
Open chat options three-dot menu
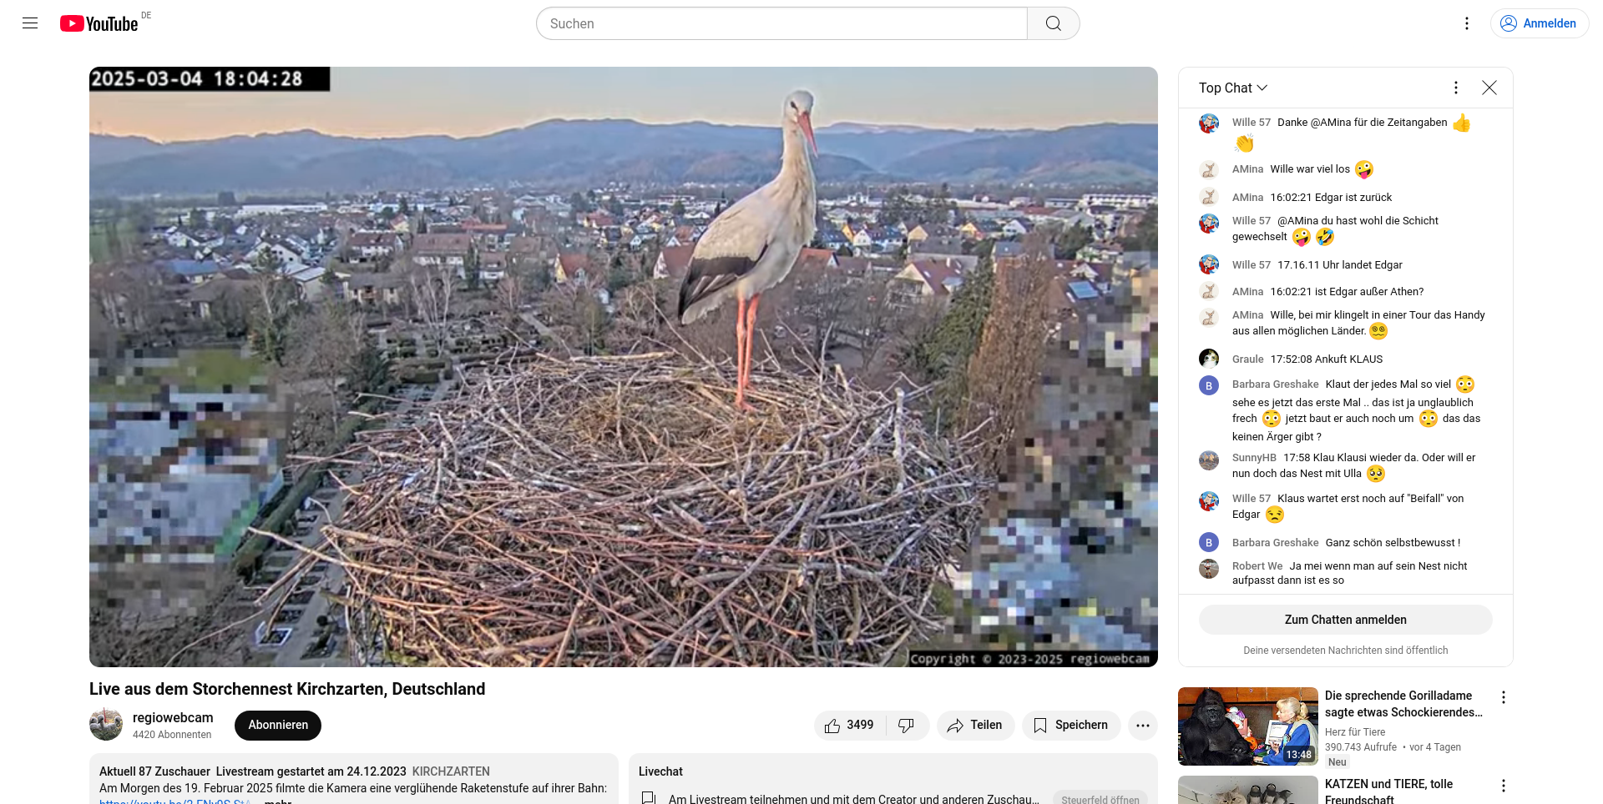[1456, 88]
